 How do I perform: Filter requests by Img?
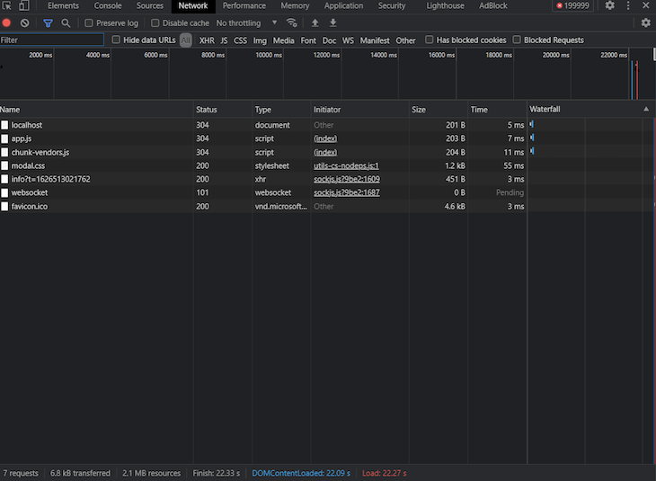point(260,40)
